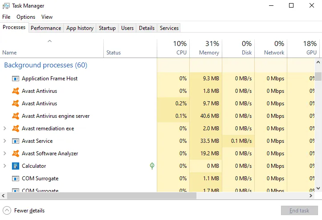Click the Calculator app icon
This screenshot has height=220, width=322.
point(16,166)
